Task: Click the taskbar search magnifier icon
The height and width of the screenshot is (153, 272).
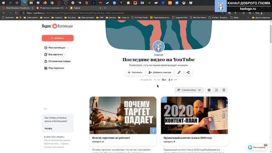Action: (x=10, y=3)
